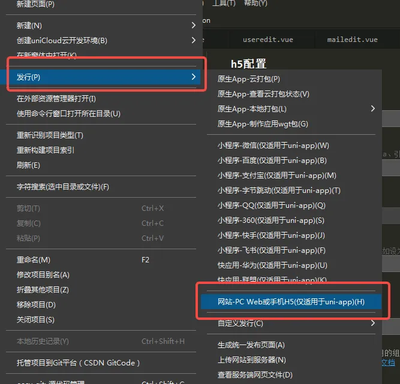400x384 pixels.
Task: Switch to the useredit.vue tab
Action: tap(268, 40)
